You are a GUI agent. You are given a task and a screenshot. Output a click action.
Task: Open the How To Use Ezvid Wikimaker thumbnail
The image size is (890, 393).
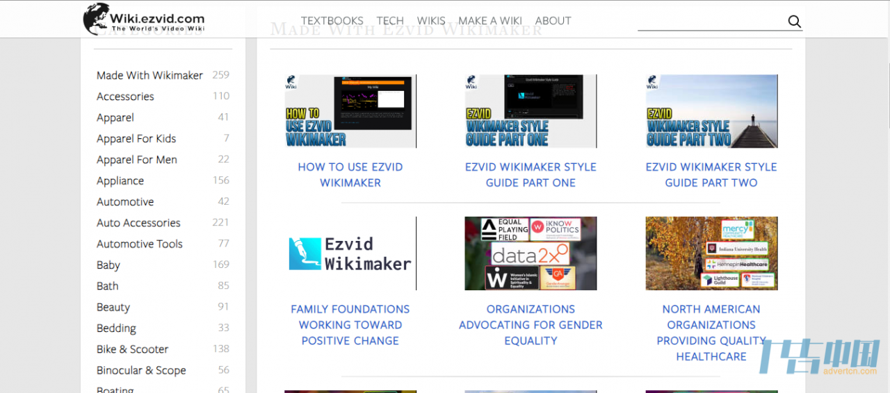point(350,111)
